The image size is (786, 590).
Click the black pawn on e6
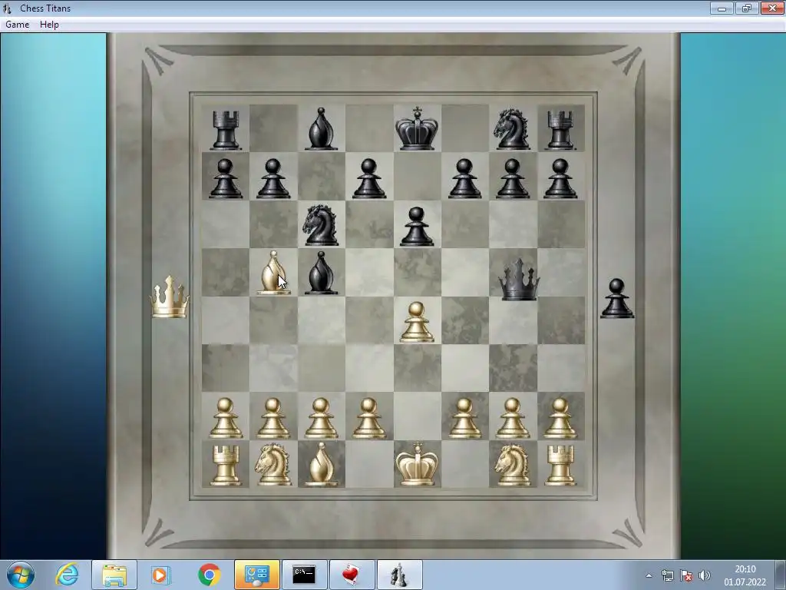[417, 227]
